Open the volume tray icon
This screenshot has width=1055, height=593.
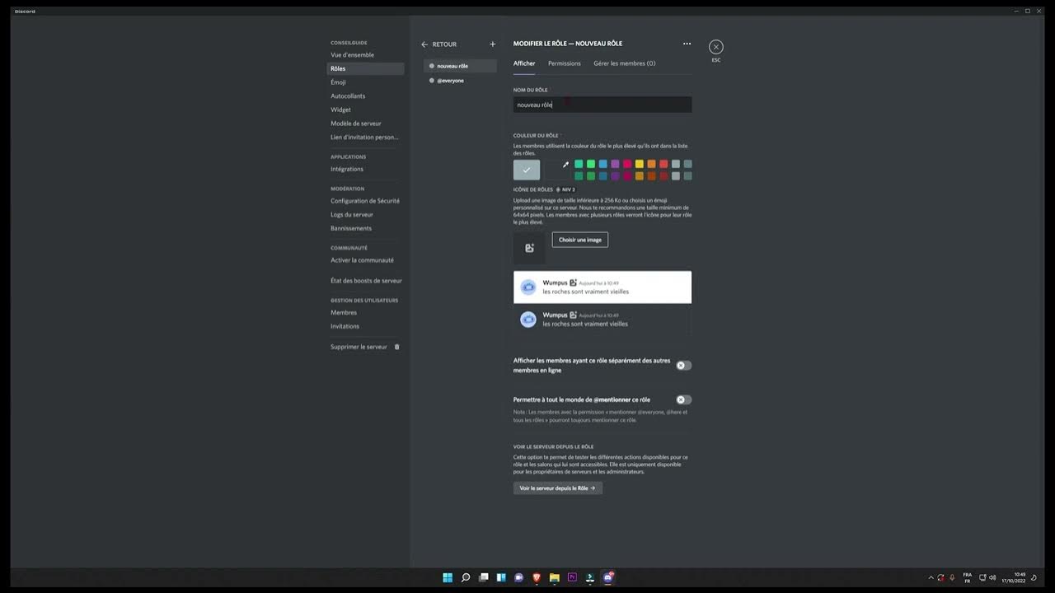coord(992,577)
